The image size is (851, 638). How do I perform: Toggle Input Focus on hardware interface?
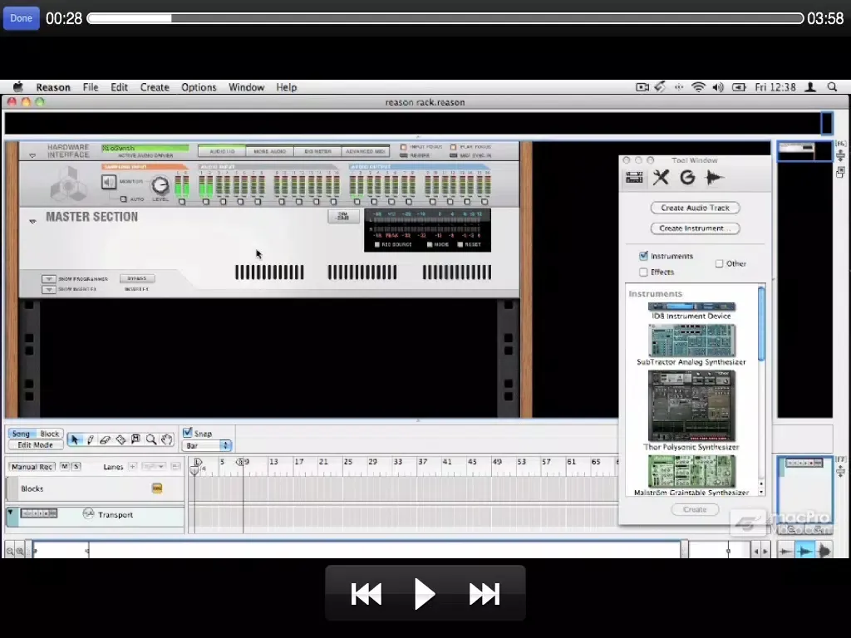coord(403,147)
